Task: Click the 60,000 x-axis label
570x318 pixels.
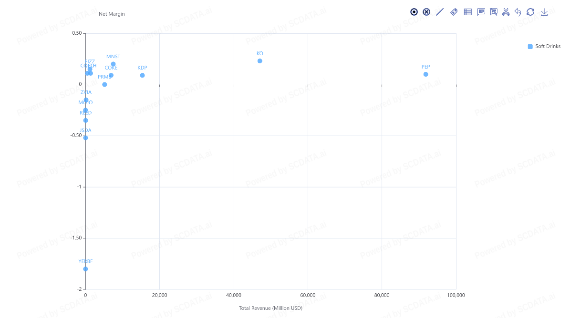Action: coord(308,295)
